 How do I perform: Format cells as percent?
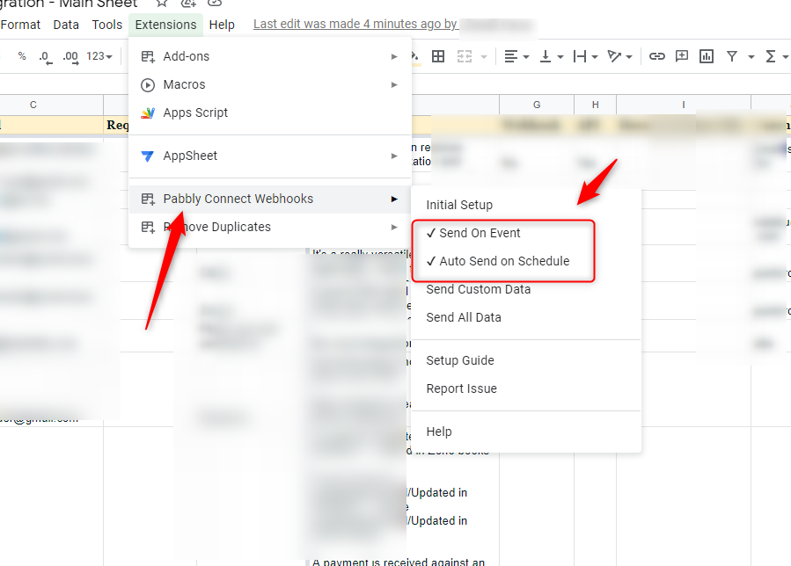22,56
